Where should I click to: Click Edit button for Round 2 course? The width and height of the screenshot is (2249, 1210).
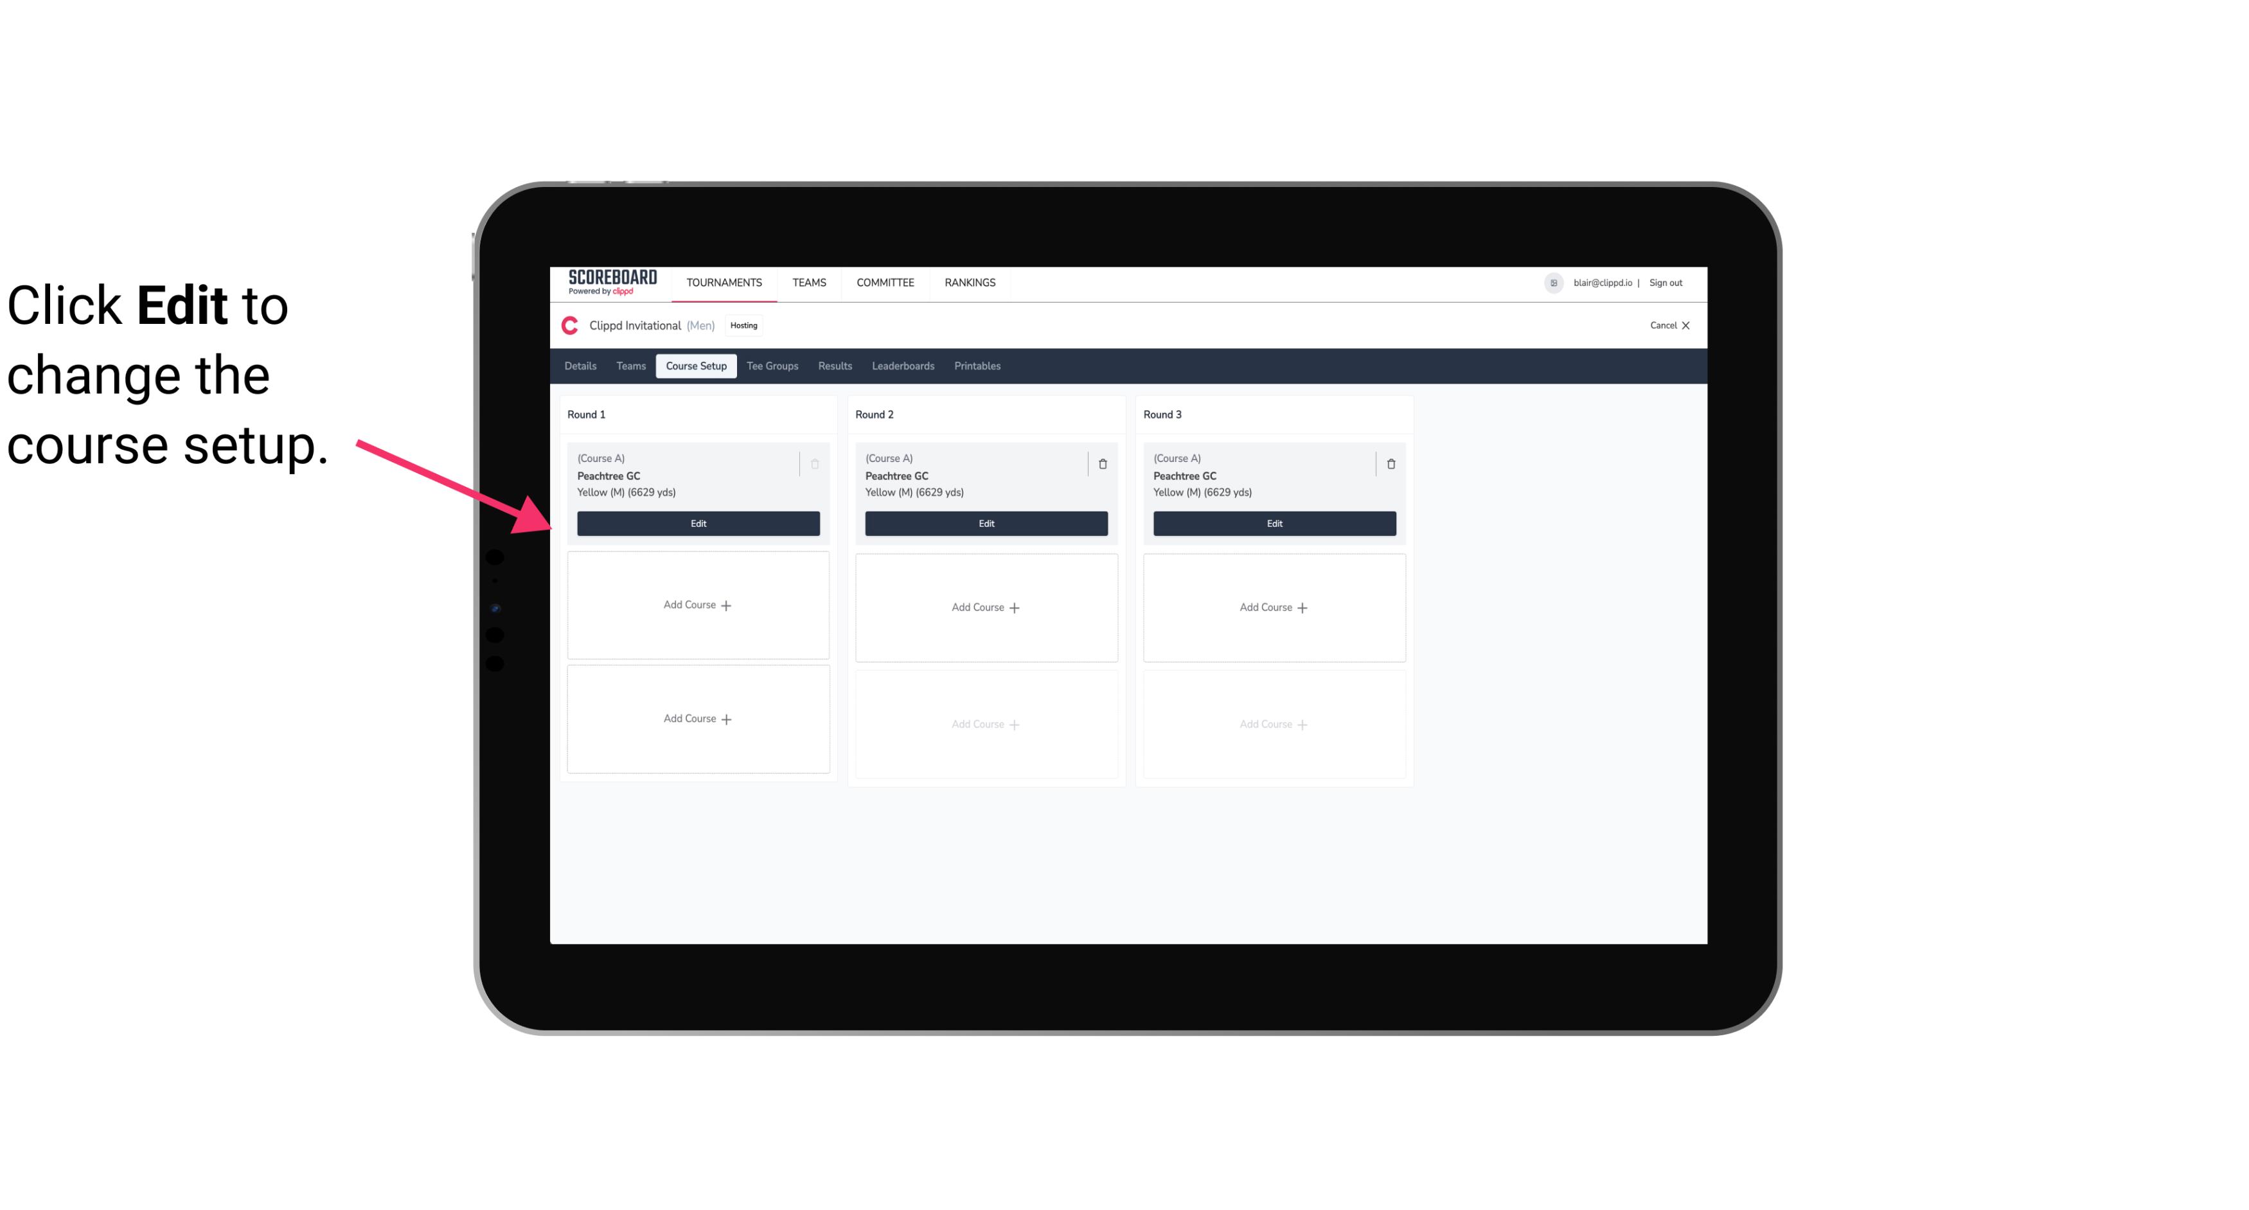point(986,522)
